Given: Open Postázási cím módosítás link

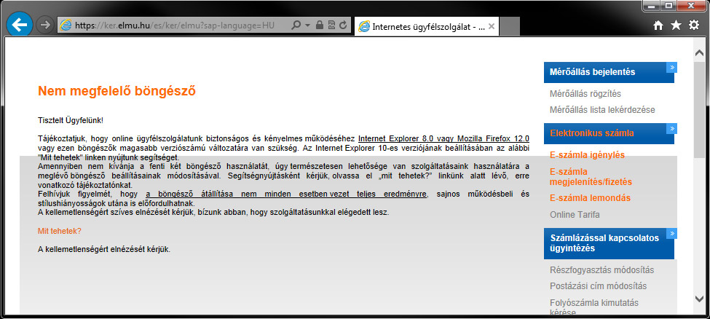Looking at the screenshot, I should 598,286.
